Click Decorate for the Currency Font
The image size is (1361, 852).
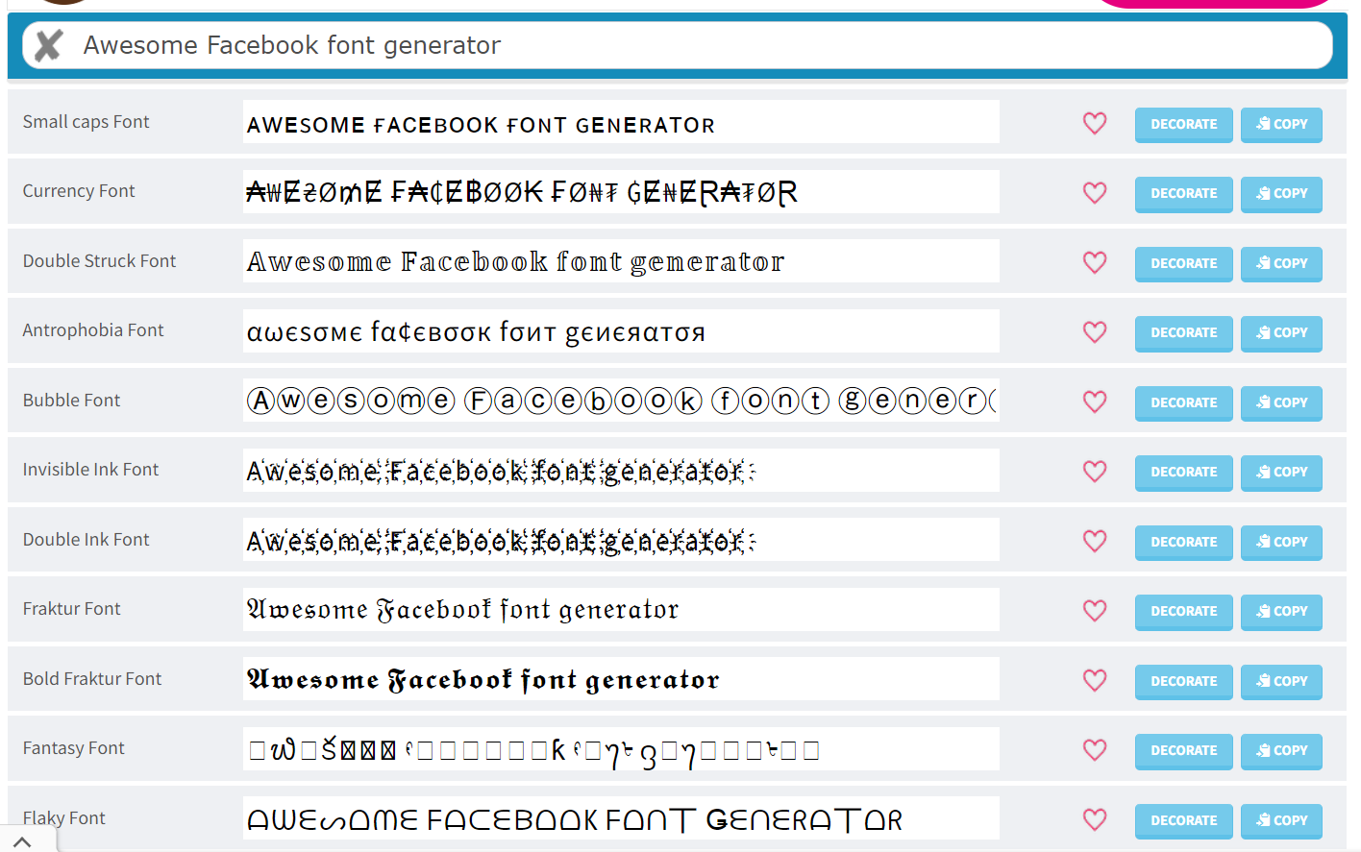(x=1183, y=193)
